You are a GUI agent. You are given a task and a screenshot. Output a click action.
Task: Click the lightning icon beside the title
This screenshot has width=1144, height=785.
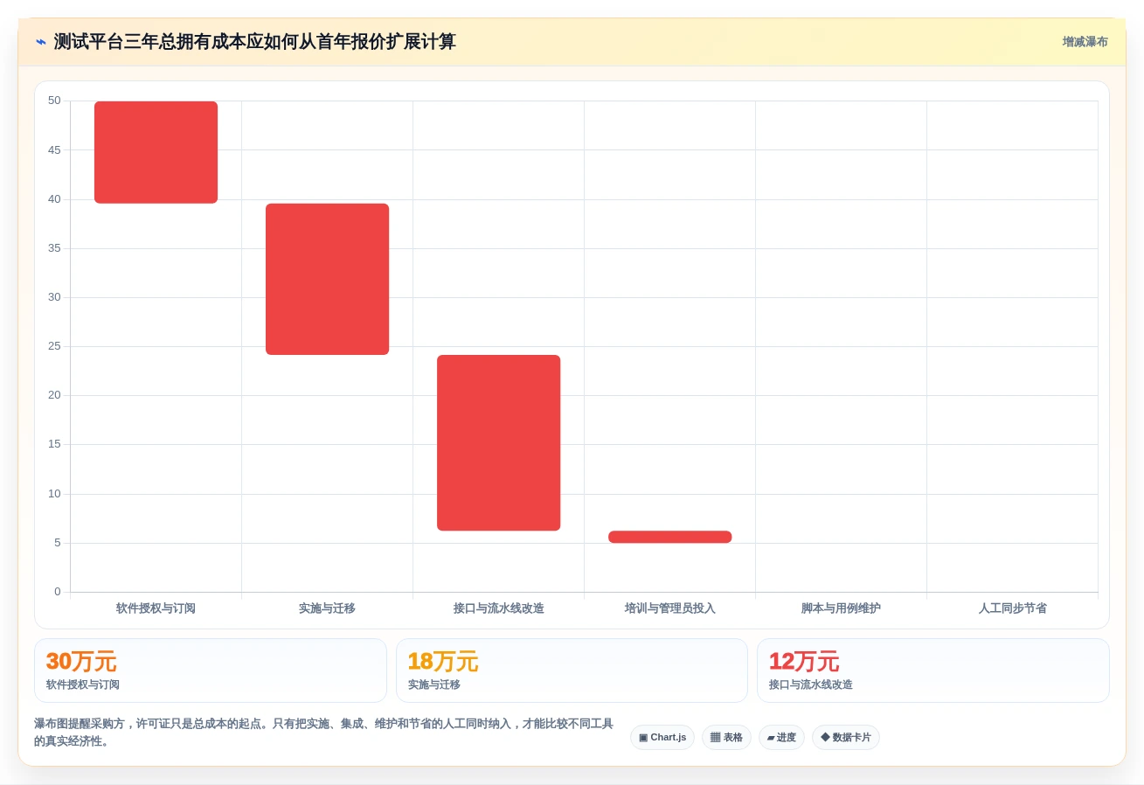[x=41, y=42]
